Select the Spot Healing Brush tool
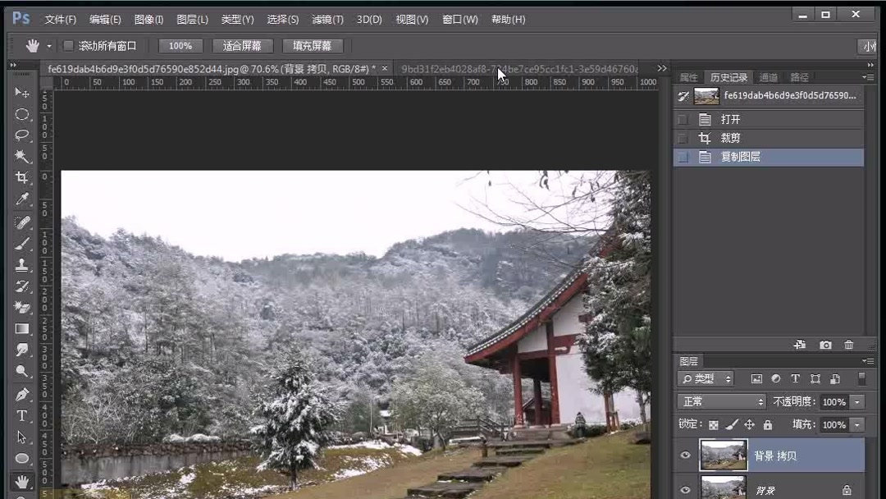 [x=22, y=222]
